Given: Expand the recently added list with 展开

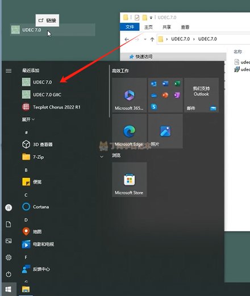Looking at the screenshot, I should pos(28,119).
